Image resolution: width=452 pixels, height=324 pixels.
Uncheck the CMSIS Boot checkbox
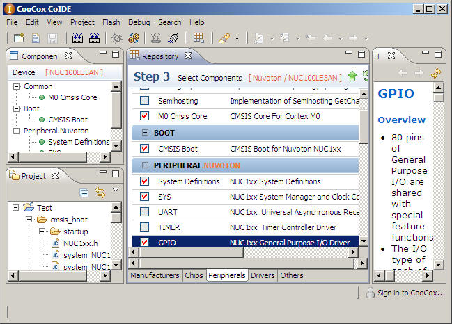point(144,148)
